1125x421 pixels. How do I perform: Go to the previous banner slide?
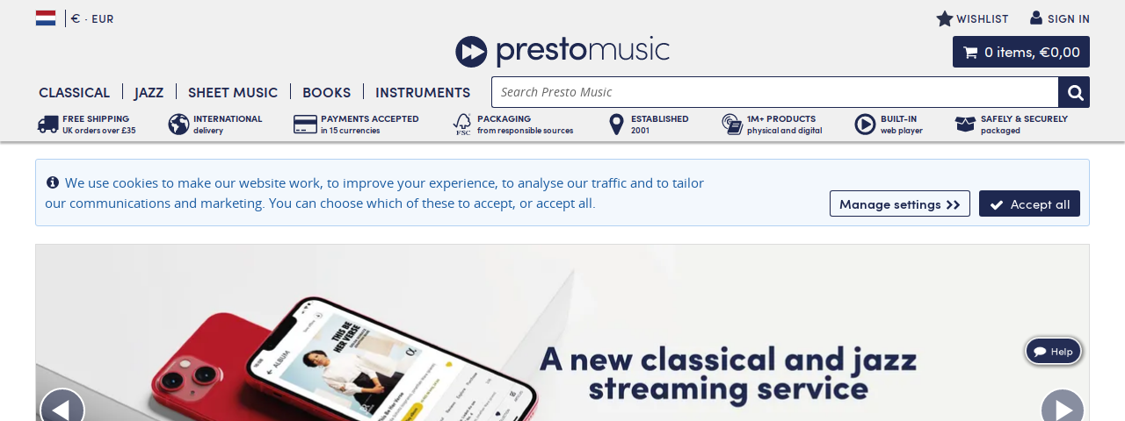[x=62, y=409]
